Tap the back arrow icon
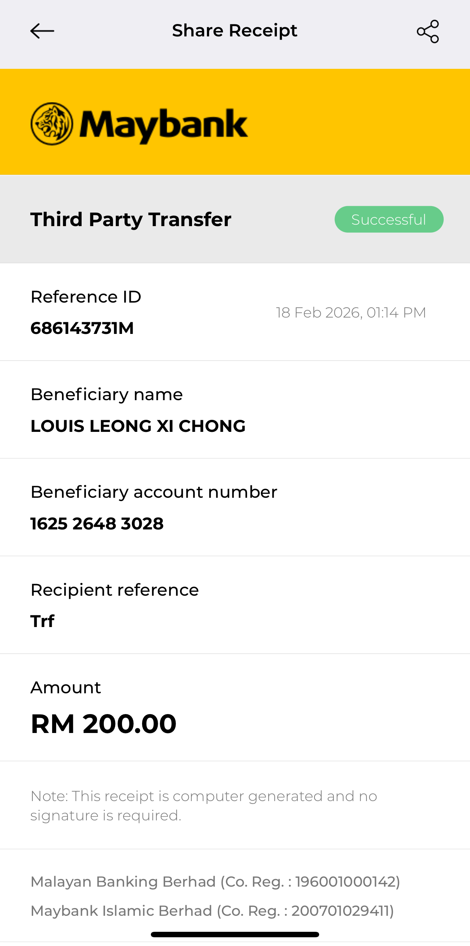This screenshot has height=946, width=470. (42, 31)
